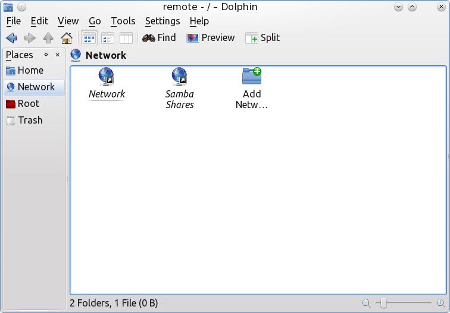The height and width of the screenshot is (313, 450).
Task: Open the Edit menu
Action: pyautogui.click(x=39, y=21)
